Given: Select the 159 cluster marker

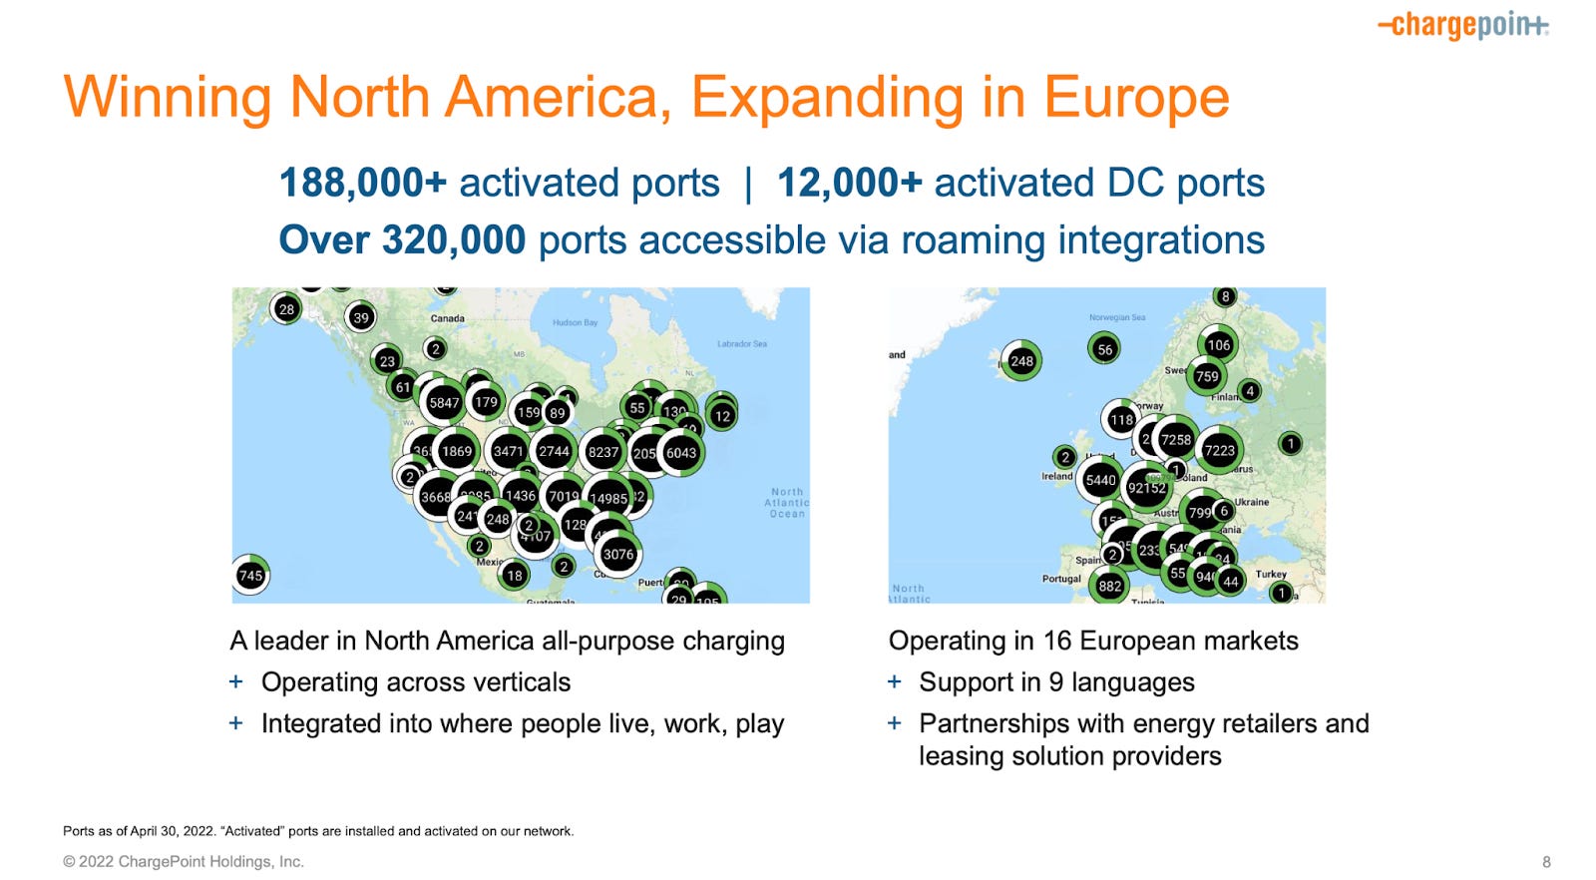Looking at the screenshot, I should pyautogui.click(x=528, y=412).
